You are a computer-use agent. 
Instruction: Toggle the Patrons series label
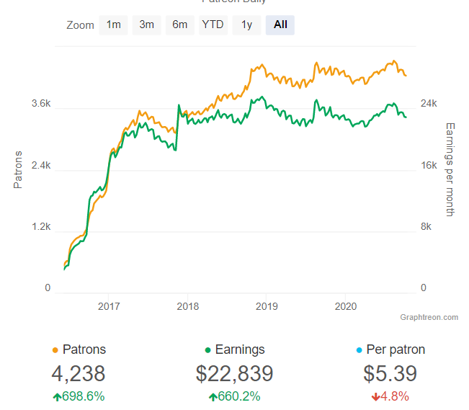pos(84,349)
